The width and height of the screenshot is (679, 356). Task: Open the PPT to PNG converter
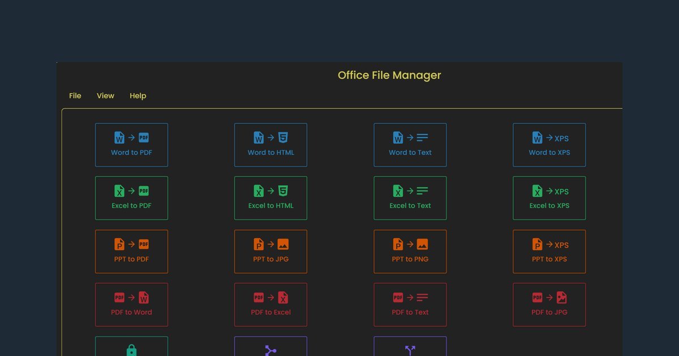coord(410,251)
